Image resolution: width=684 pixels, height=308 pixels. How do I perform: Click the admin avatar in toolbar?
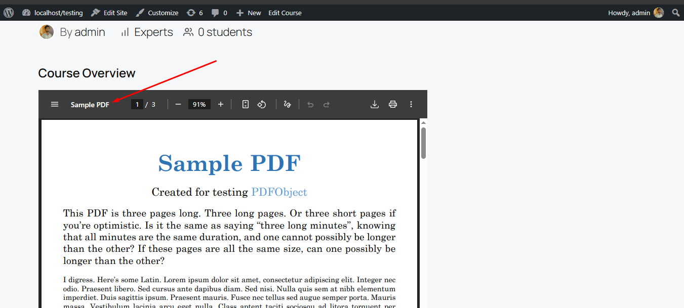(659, 13)
